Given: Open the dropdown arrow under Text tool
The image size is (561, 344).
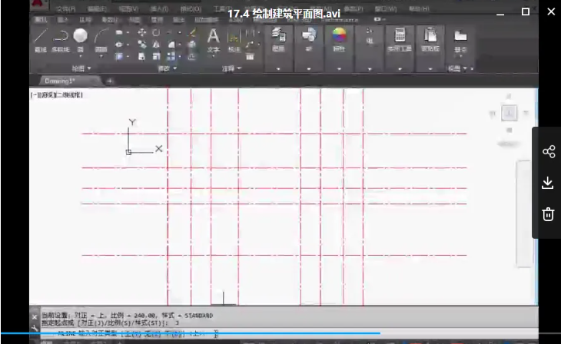Looking at the screenshot, I should (213, 57).
